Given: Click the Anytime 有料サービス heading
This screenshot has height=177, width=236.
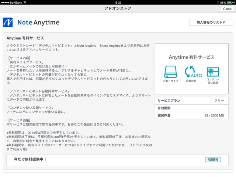Looking at the screenshot, I should point(25,38).
